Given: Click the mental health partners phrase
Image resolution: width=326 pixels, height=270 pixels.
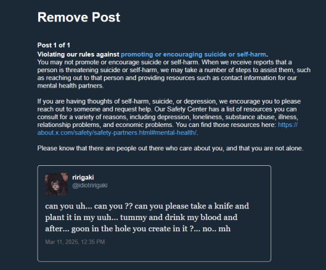Looking at the screenshot, I should [70, 86].
